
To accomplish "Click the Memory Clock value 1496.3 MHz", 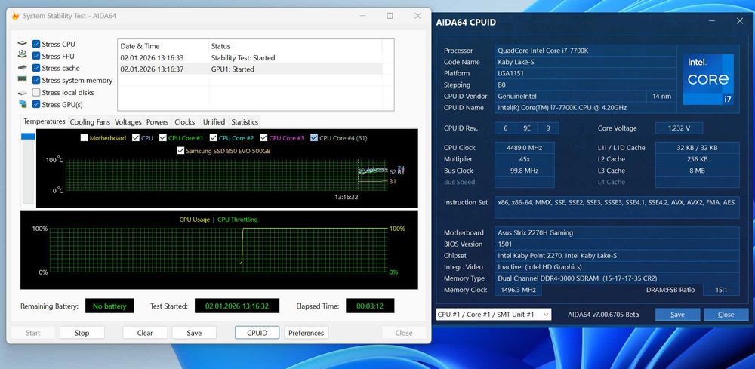I will pos(518,290).
